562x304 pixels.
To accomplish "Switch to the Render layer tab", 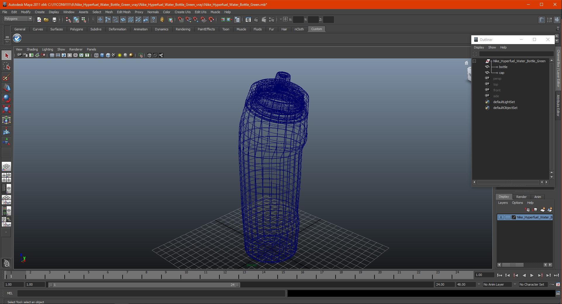I will coord(521,197).
